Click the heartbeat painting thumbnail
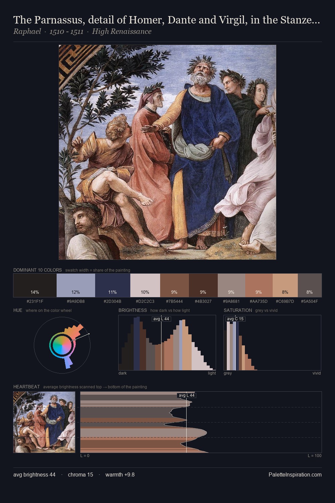Screen dimensions: 335x503 coord(44,422)
